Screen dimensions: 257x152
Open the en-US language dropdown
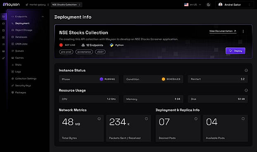pos(193,5)
